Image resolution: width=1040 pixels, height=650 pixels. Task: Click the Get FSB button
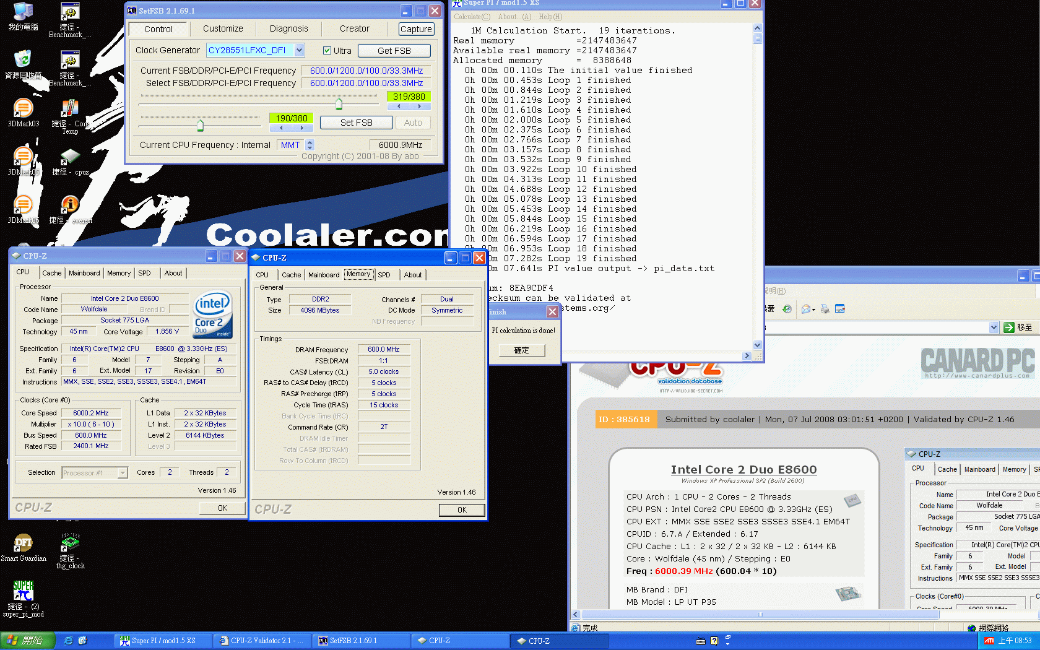(394, 51)
